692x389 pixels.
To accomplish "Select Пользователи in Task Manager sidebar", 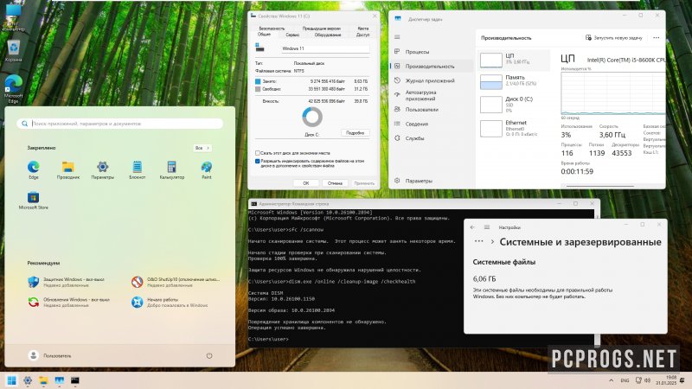I will click(x=430, y=110).
